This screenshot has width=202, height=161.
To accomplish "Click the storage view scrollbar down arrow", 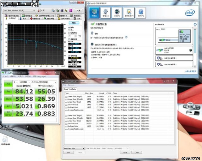I will pos(195,66).
